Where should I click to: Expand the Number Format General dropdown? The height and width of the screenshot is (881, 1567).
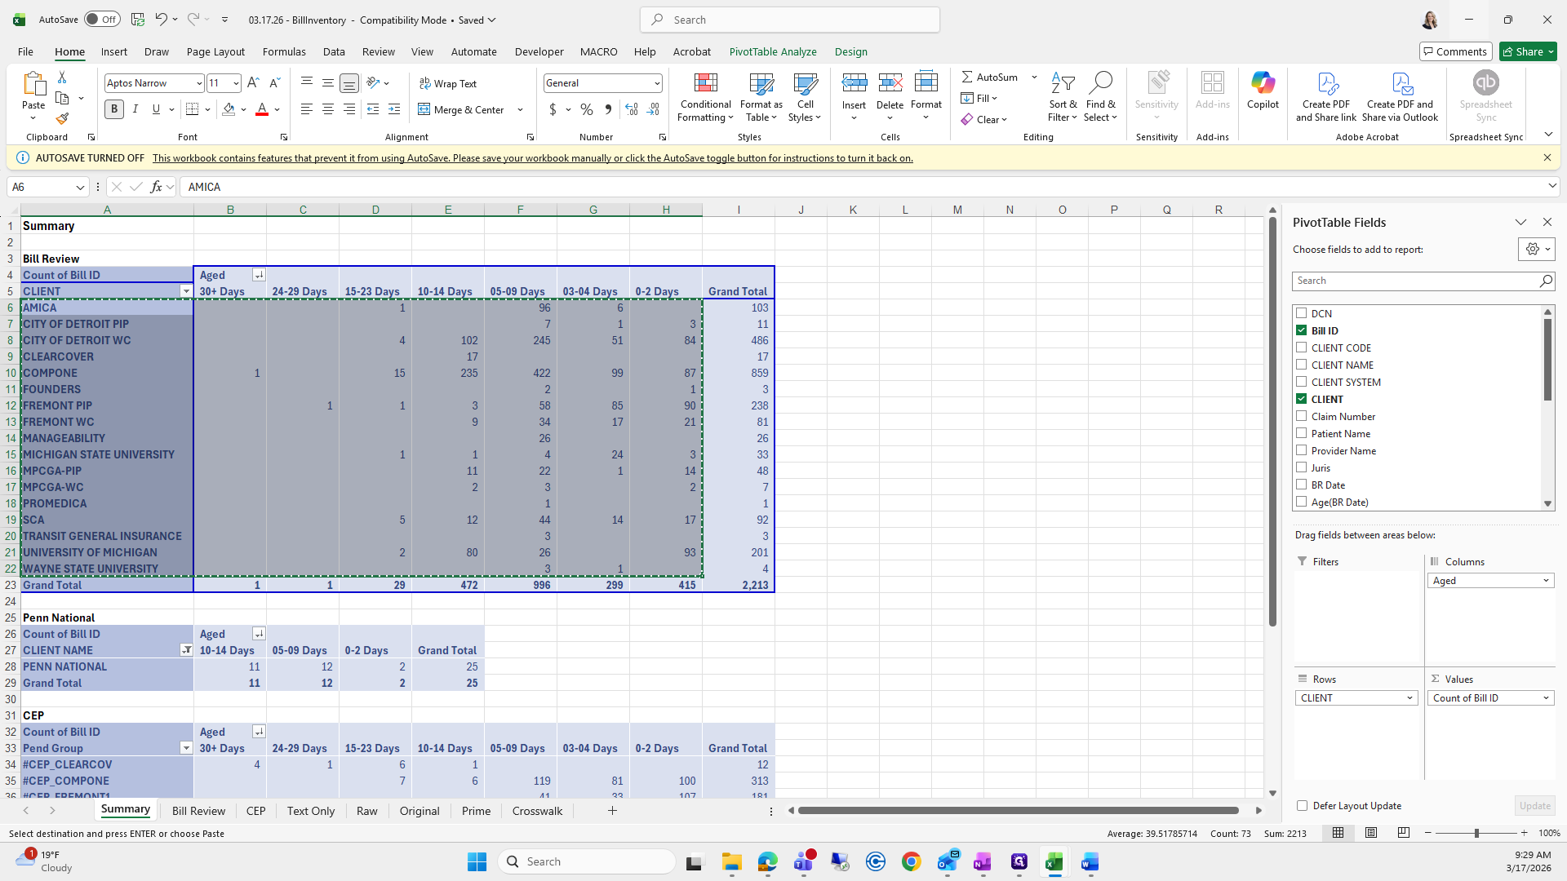pyautogui.click(x=656, y=83)
